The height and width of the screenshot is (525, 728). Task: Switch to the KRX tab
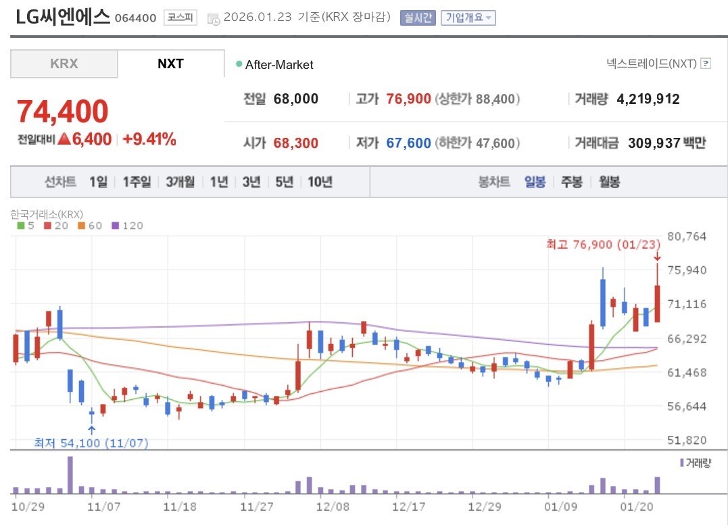click(x=64, y=64)
